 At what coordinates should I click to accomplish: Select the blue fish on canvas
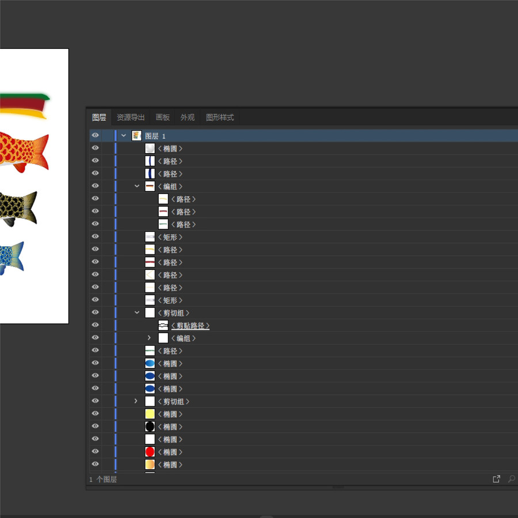tap(12, 257)
